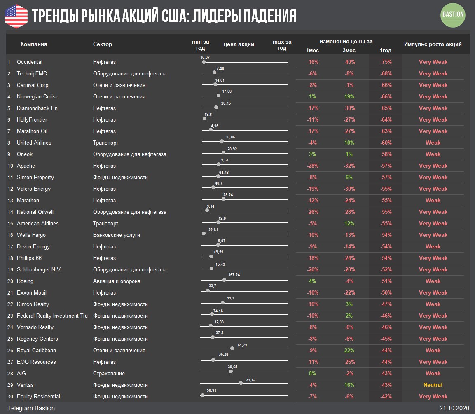This screenshot has height=414, width=475.
Task: Click the Neutral rating for Ventas
Action: coord(433,385)
